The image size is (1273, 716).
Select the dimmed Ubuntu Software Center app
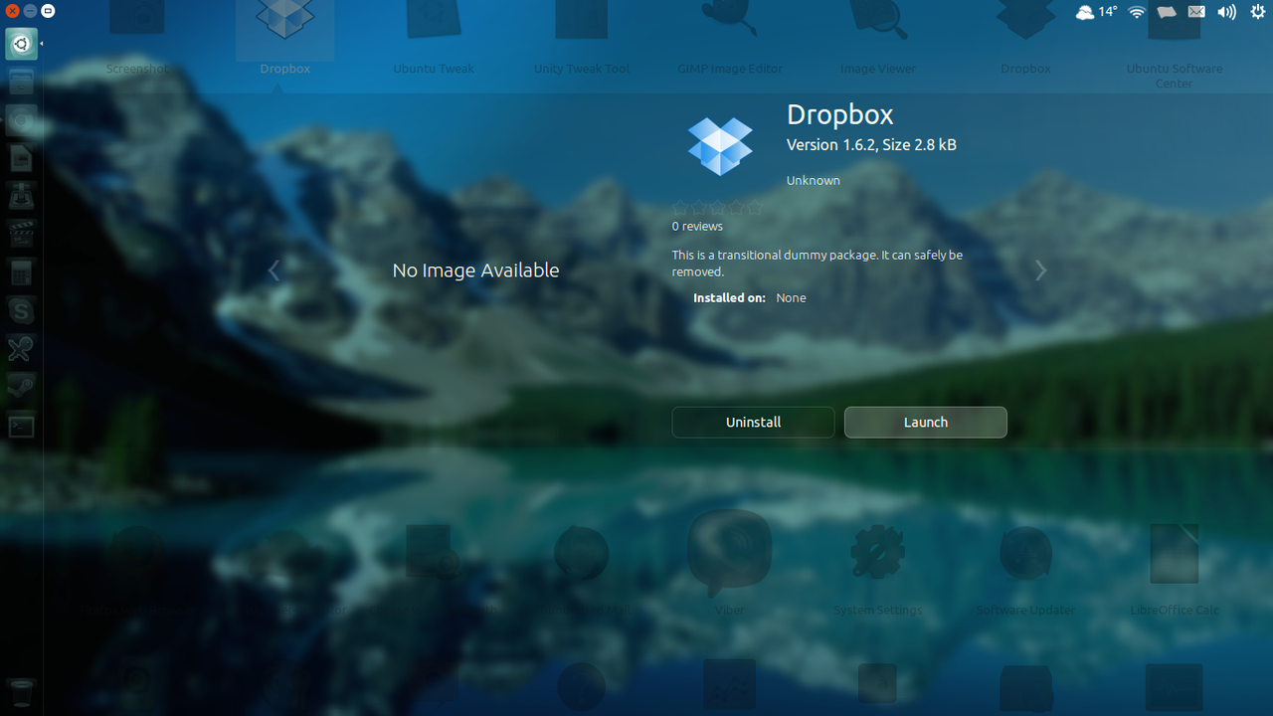tap(1174, 45)
